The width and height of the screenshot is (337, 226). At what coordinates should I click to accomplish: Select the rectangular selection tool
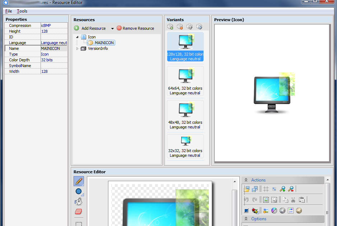pyautogui.click(x=78, y=222)
